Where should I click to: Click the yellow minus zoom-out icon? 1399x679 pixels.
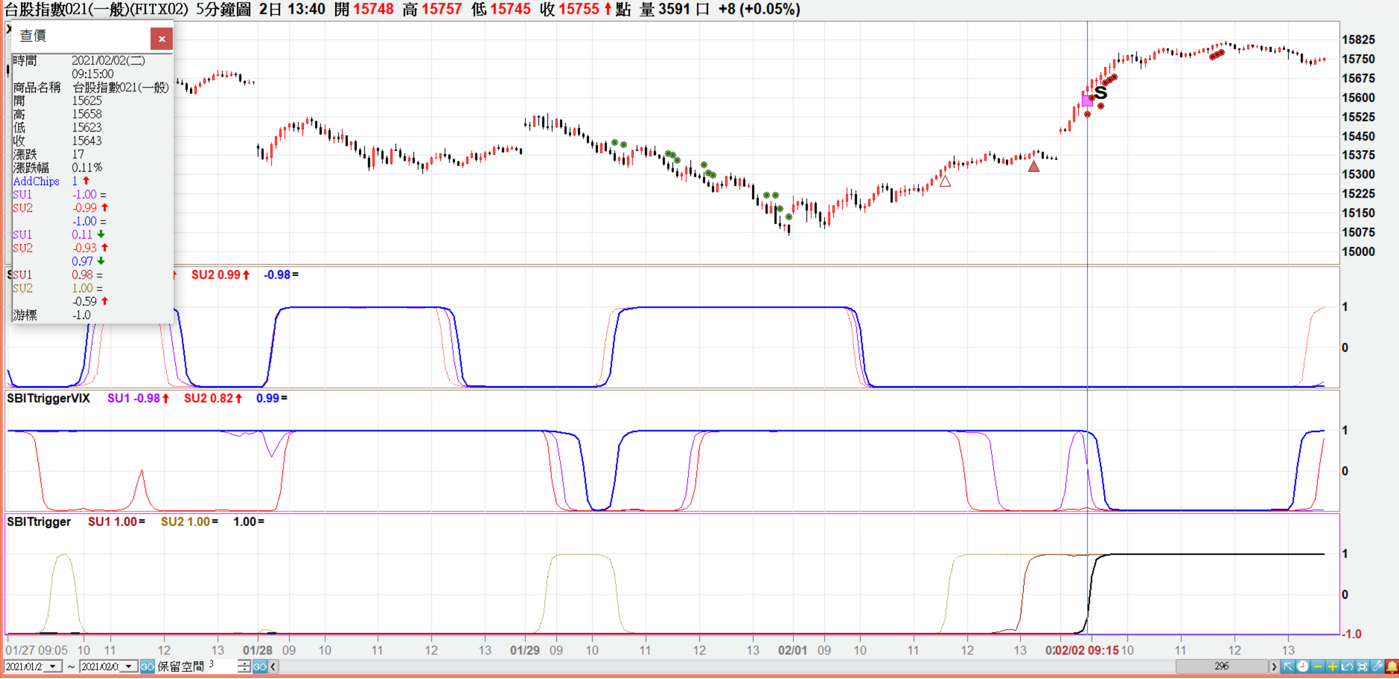[1317, 667]
